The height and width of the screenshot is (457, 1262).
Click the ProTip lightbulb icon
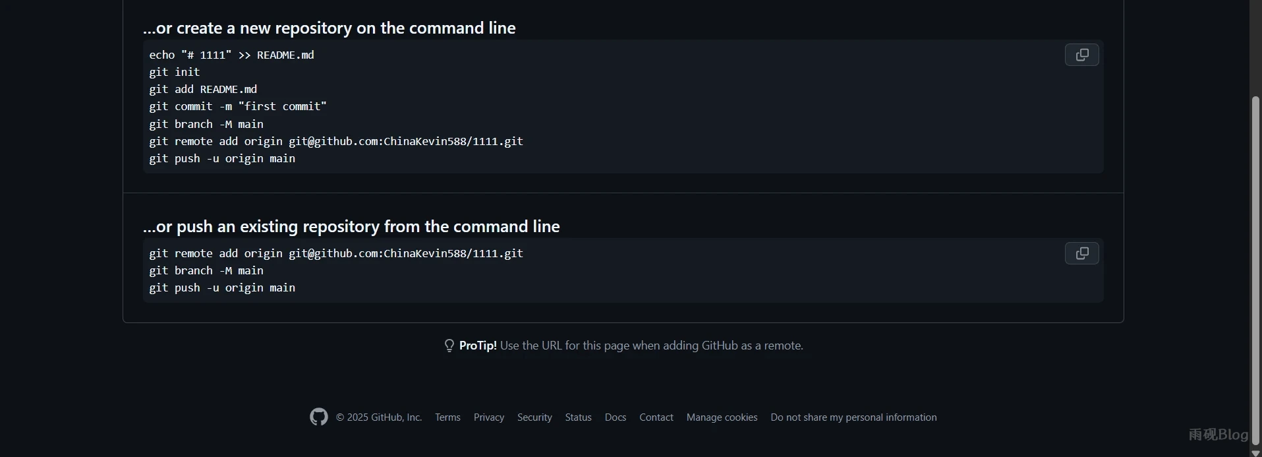pyautogui.click(x=449, y=346)
